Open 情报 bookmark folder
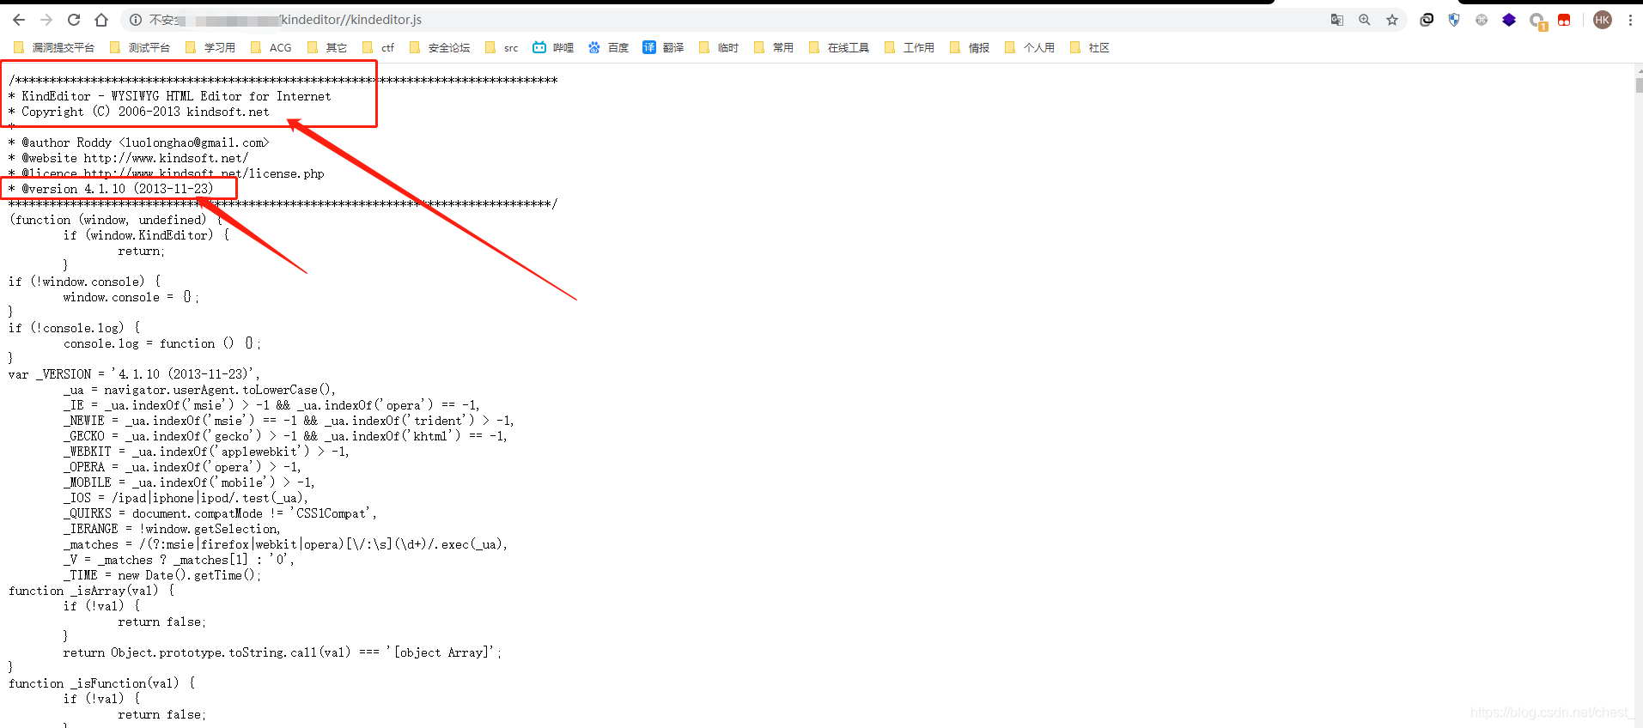The height and width of the screenshot is (728, 1643). 970,47
